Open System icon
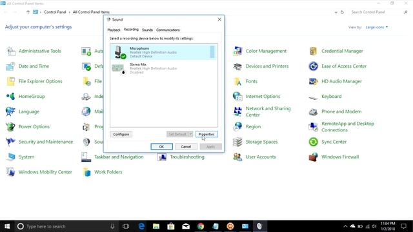Image resolution: width=413 pixels, height=232 pixels. [11, 157]
